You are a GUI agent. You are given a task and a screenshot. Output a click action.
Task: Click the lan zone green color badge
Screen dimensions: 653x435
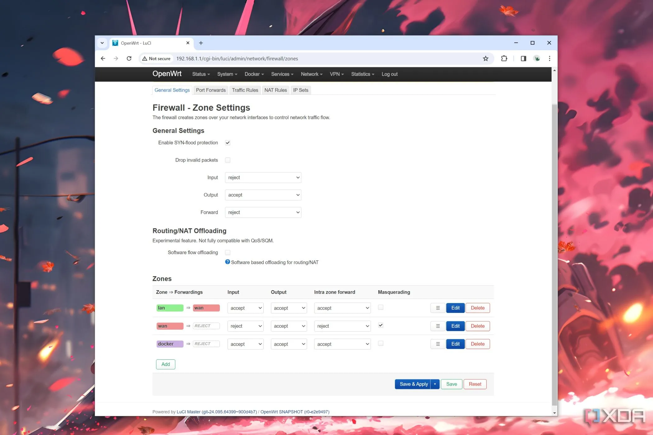pos(170,308)
